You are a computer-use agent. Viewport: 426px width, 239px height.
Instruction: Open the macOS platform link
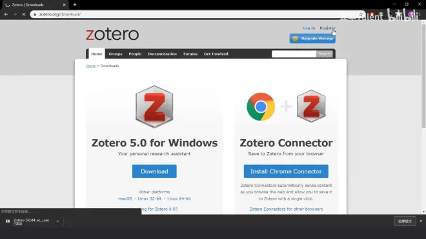click(125, 198)
